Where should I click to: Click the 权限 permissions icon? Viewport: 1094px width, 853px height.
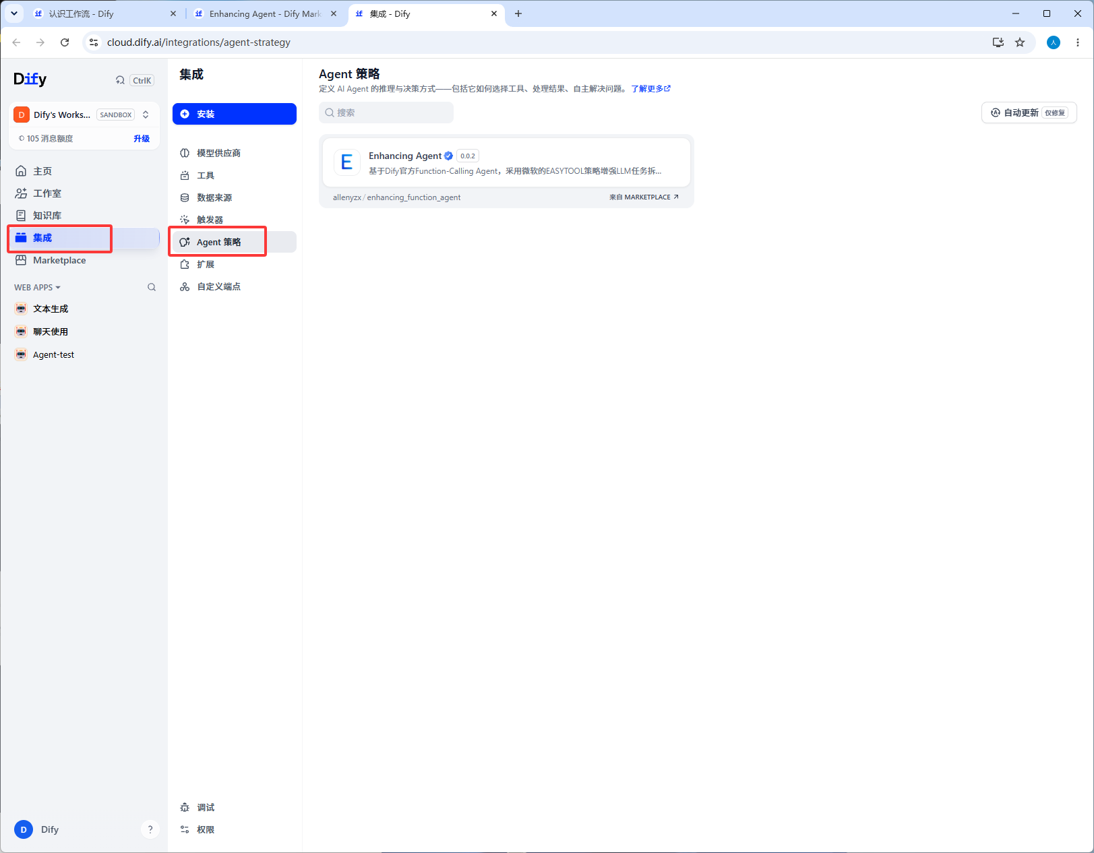pyautogui.click(x=185, y=829)
